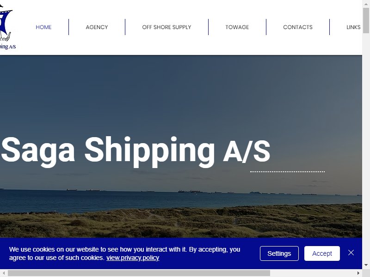This screenshot has height=277, width=370.
Task: Click the horizontal scrollbar left arrow
Action: tap(4, 273)
